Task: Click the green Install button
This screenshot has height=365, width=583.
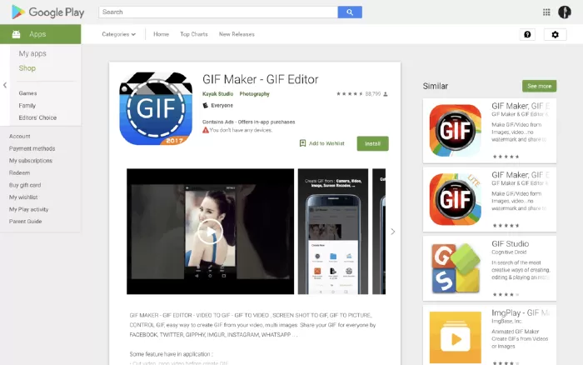Action: coord(372,143)
